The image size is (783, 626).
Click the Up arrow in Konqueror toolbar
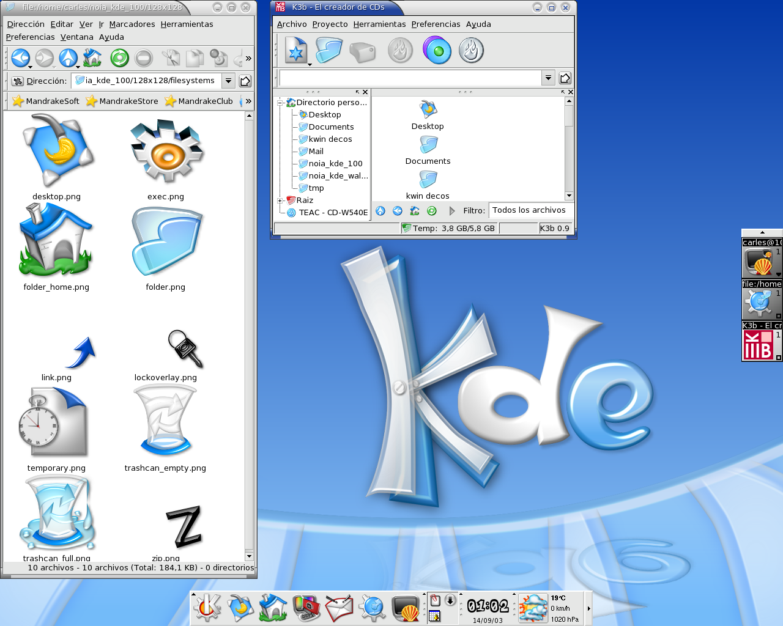click(68, 58)
